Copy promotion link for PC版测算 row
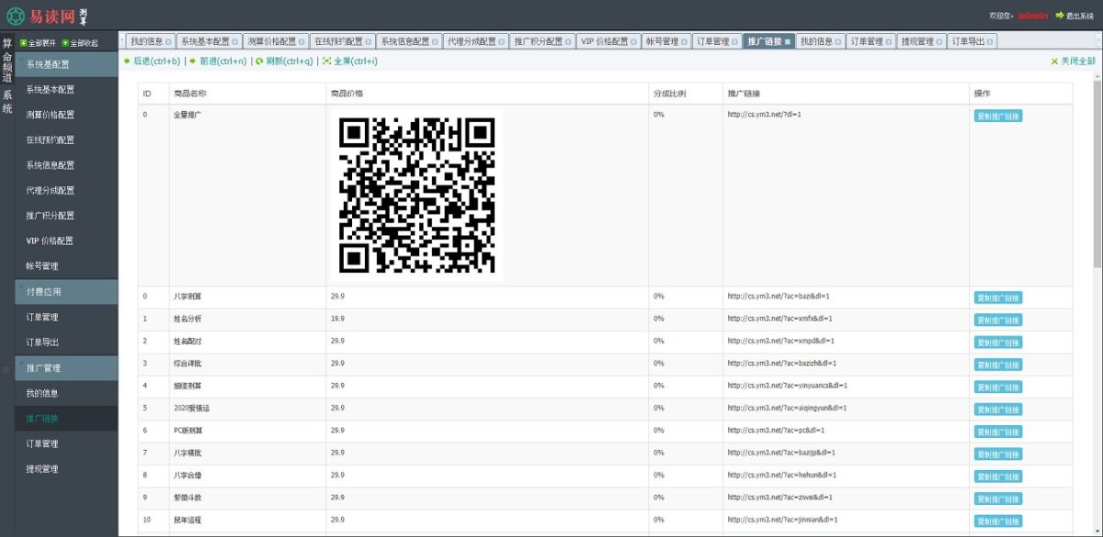Image resolution: width=1103 pixels, height=537 pixels. (x=997, y=431)
